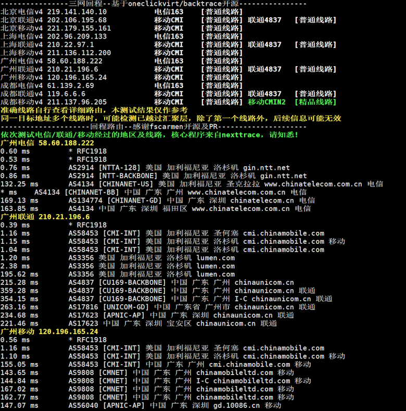Click the 359.28 ms latency value
The image size is (406, 411).
tap(19, 291)
